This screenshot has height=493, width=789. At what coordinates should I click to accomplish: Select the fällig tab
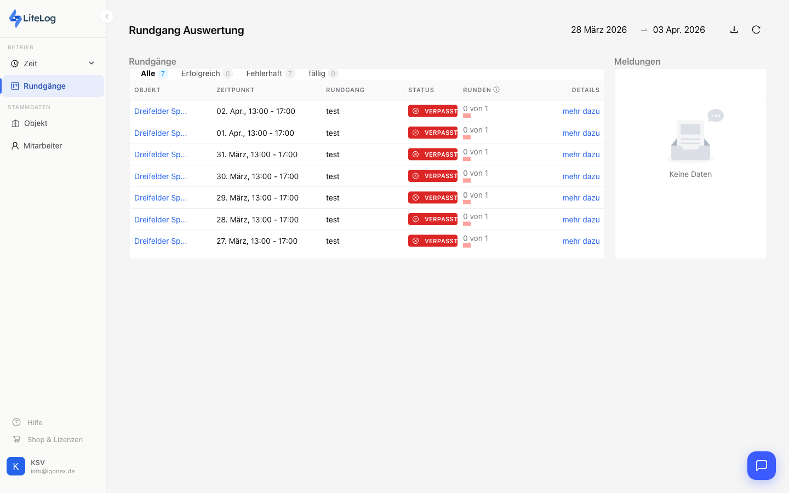317,73
